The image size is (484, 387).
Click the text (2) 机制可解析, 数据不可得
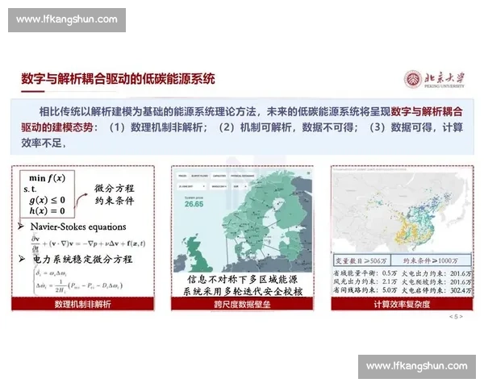(x=286, y=127)
